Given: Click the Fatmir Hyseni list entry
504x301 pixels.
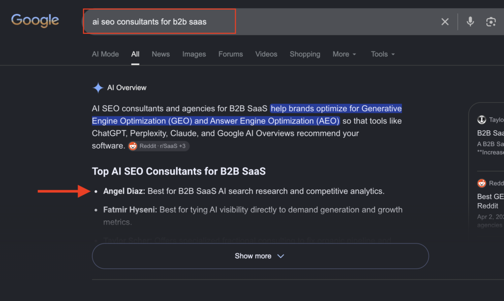Looking at the screenshot, I should click(x=252, y=215).
